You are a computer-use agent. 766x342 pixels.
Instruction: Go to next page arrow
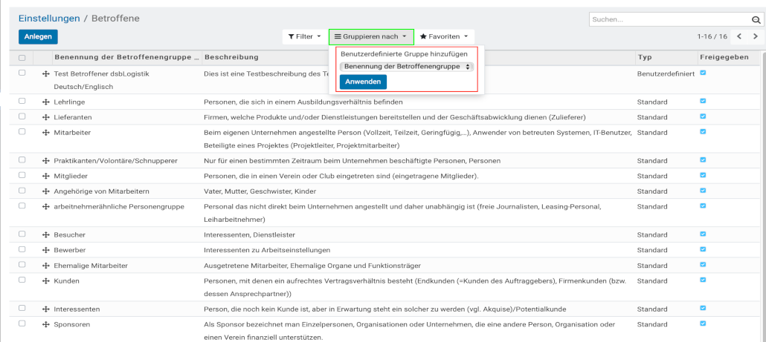tap(756, 36)
